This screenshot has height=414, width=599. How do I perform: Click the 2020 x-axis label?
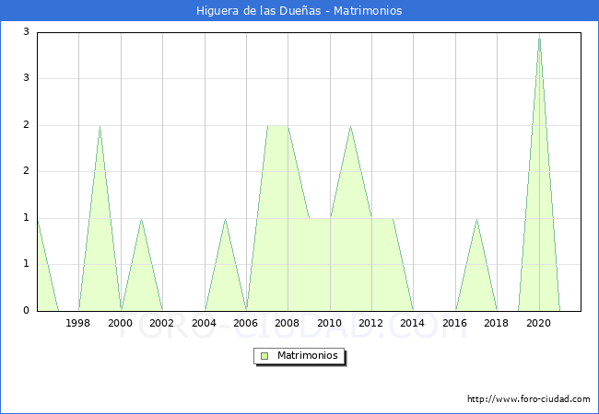(x=539, y=323)
